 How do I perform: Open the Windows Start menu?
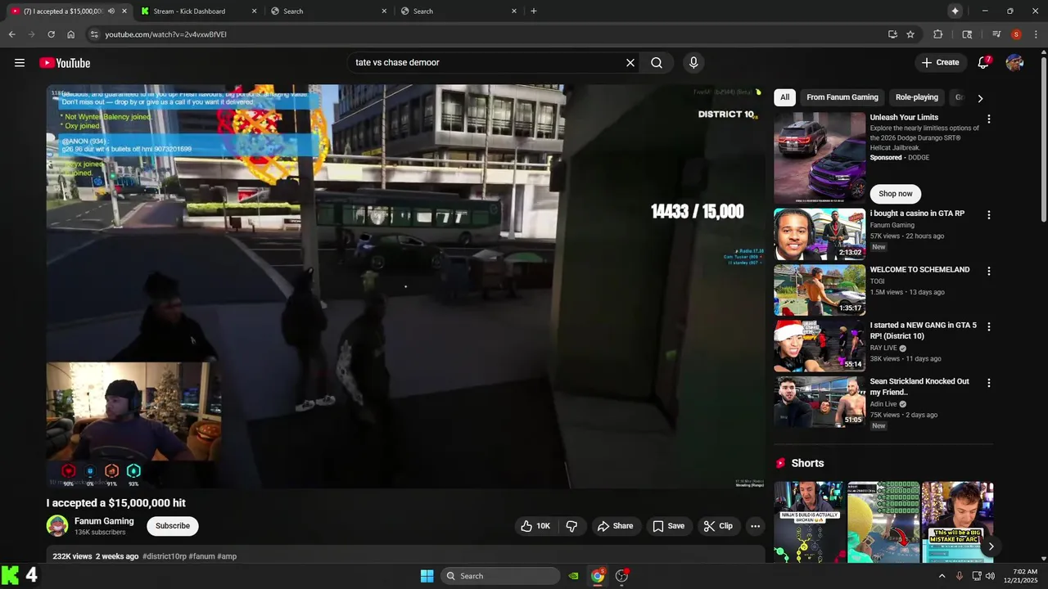(x=427, y=576)
